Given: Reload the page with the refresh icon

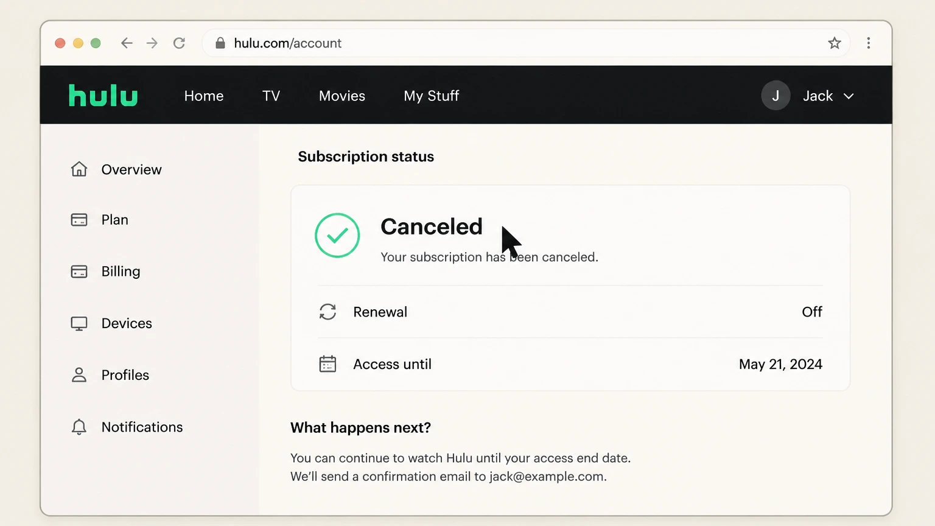Looking at the screenshot, I should (179, 43).
